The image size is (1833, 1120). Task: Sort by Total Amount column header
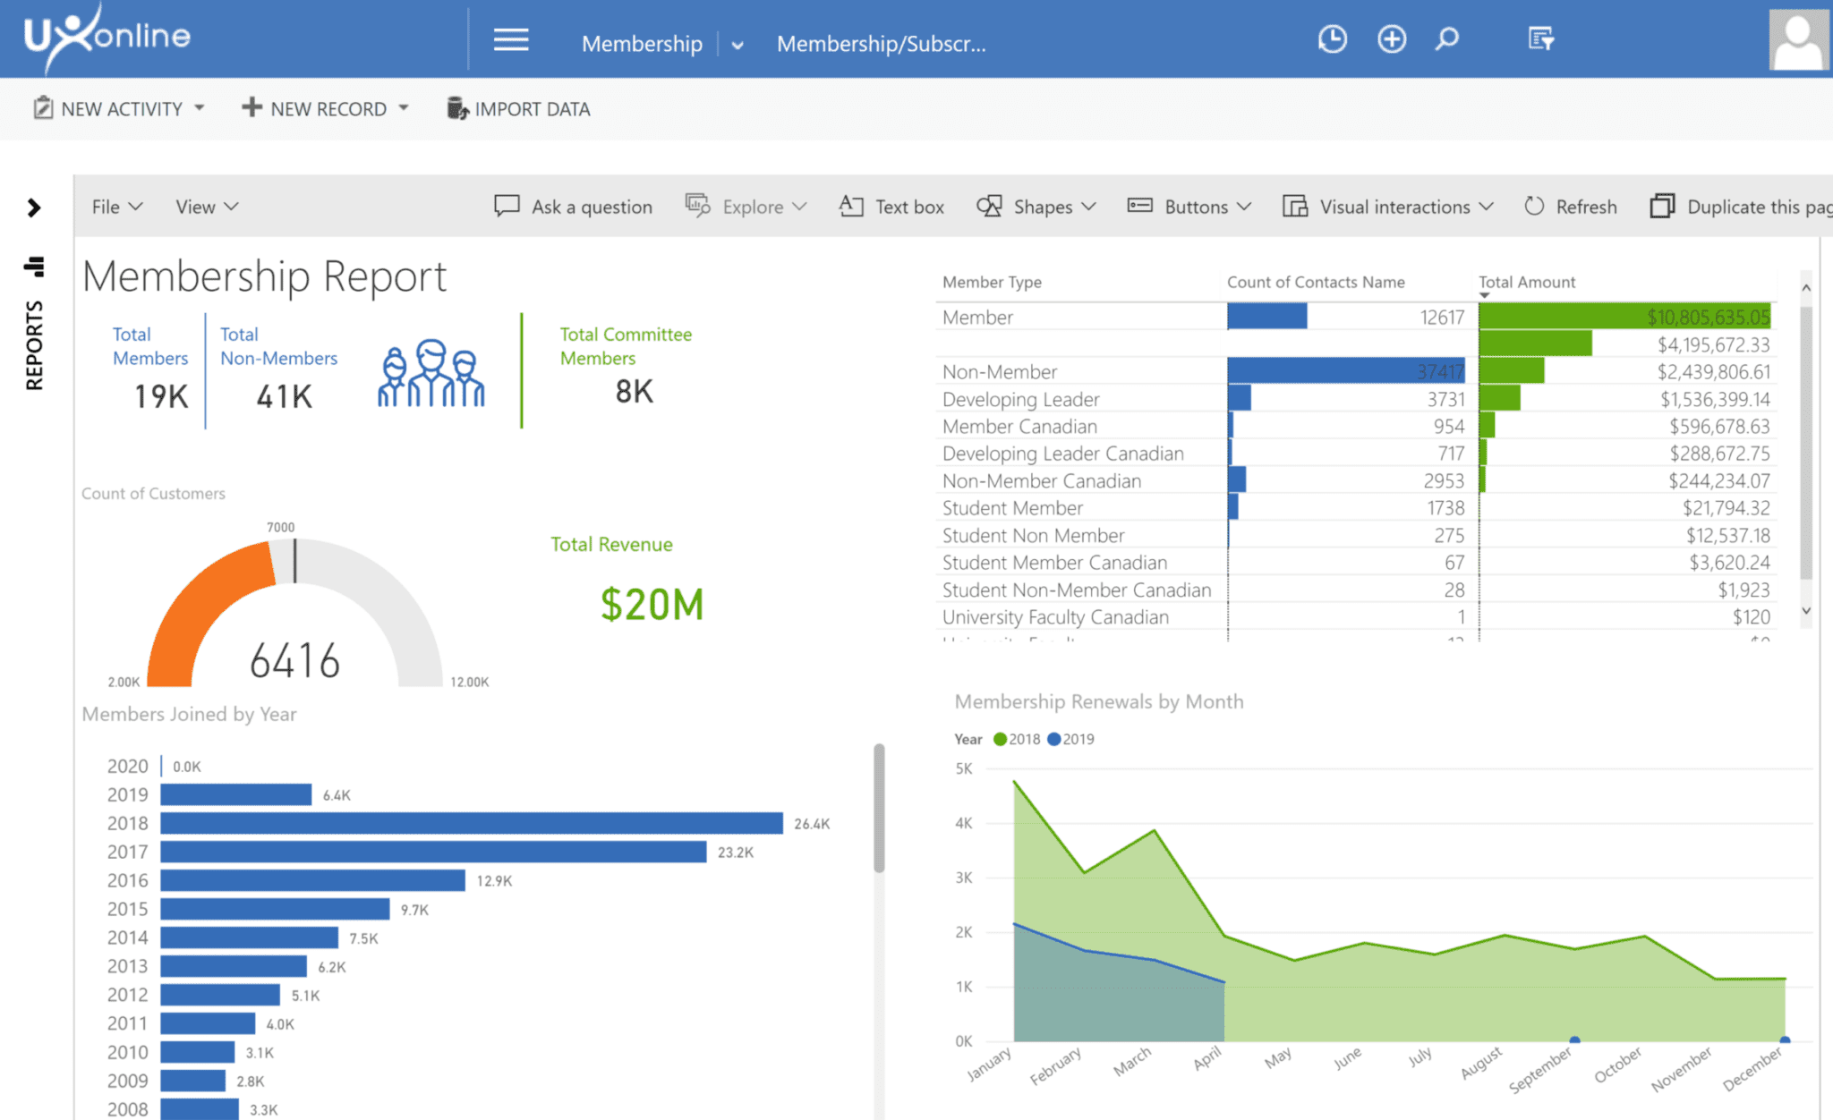1527,282
